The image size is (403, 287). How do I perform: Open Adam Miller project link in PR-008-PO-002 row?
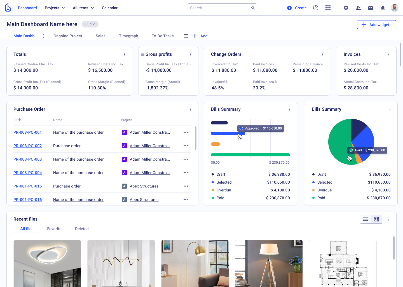[150, 146]
